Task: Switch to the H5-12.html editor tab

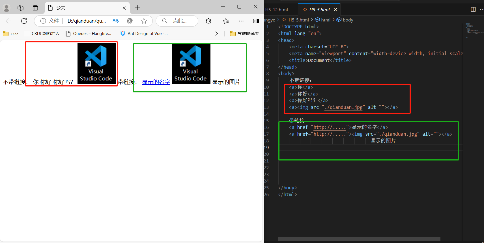Action: (277, 10)
